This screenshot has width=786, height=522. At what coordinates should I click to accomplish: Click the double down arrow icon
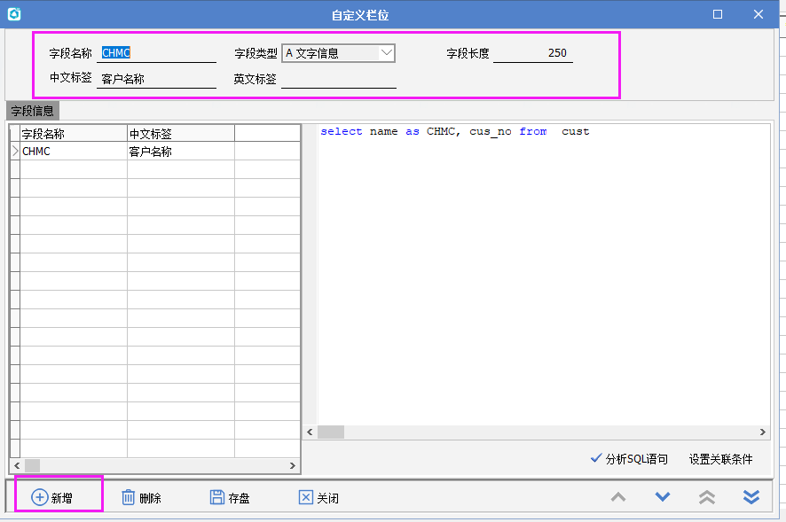(751, 497)
